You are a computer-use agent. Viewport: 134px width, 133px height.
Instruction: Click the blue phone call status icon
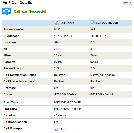coord(6,11)
